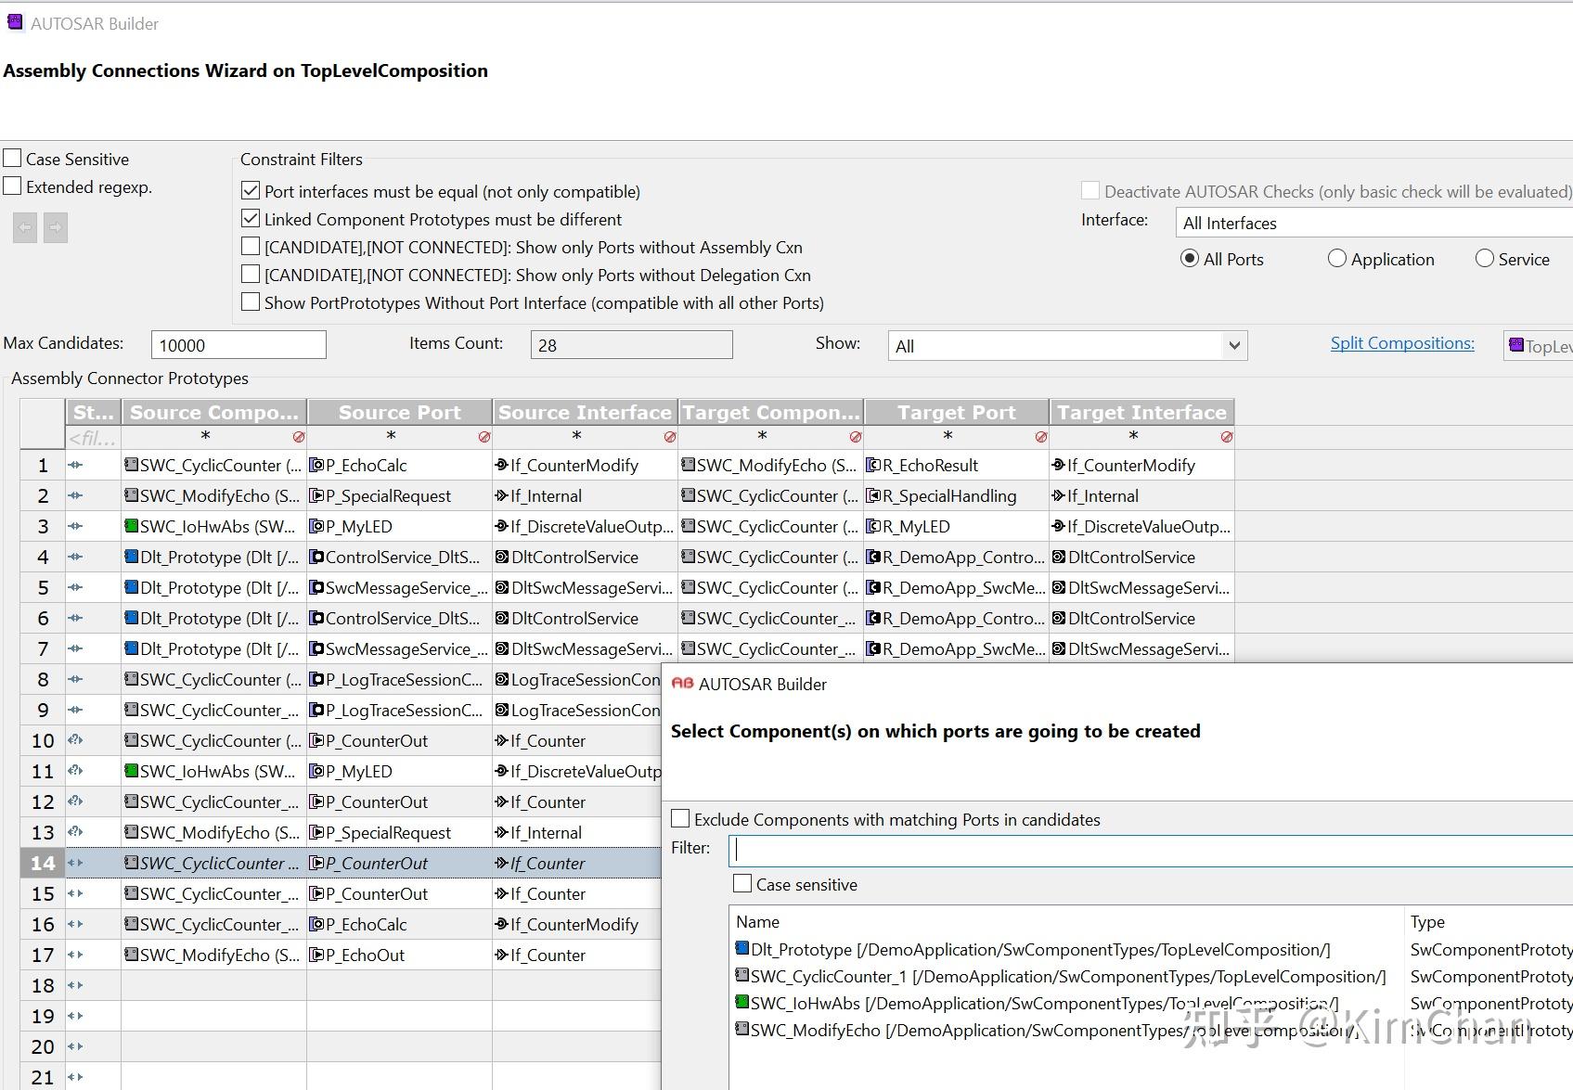
Task: Click the Target Interface column header
Action: tap(1141, 412)
